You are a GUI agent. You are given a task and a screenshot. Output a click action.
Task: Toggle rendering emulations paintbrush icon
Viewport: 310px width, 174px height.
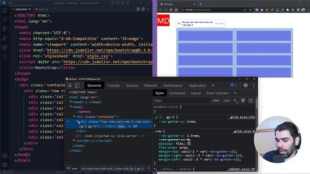(243, 101)
